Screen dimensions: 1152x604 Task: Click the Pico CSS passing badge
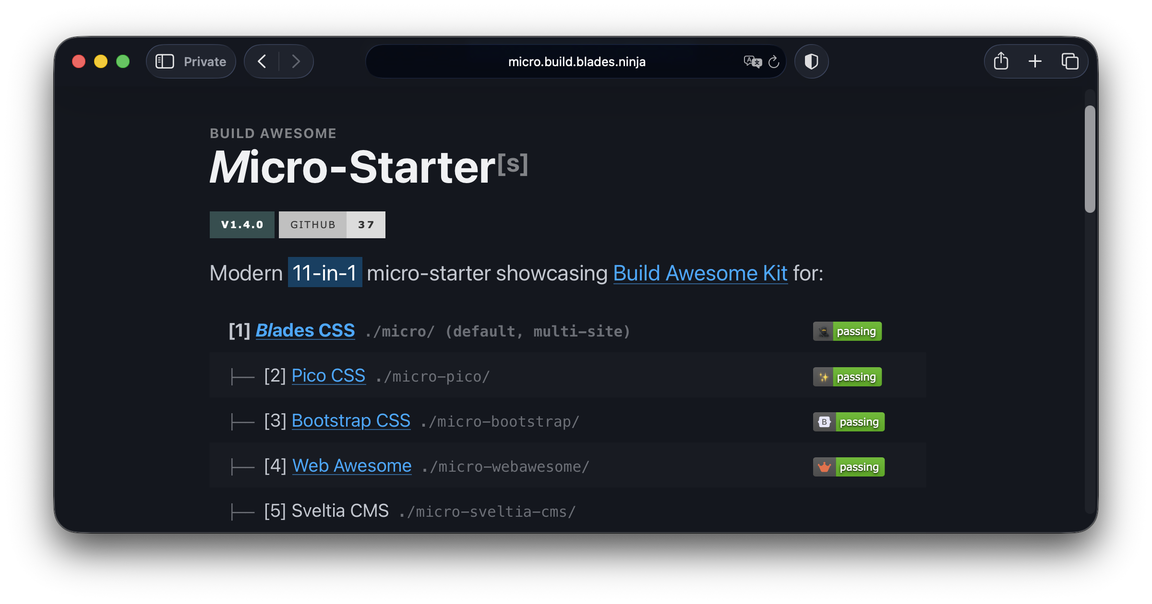coord(847,377)
